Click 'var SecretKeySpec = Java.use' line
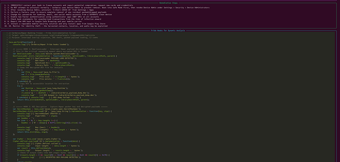The image size is (340, 162). [x=47, y=109]
